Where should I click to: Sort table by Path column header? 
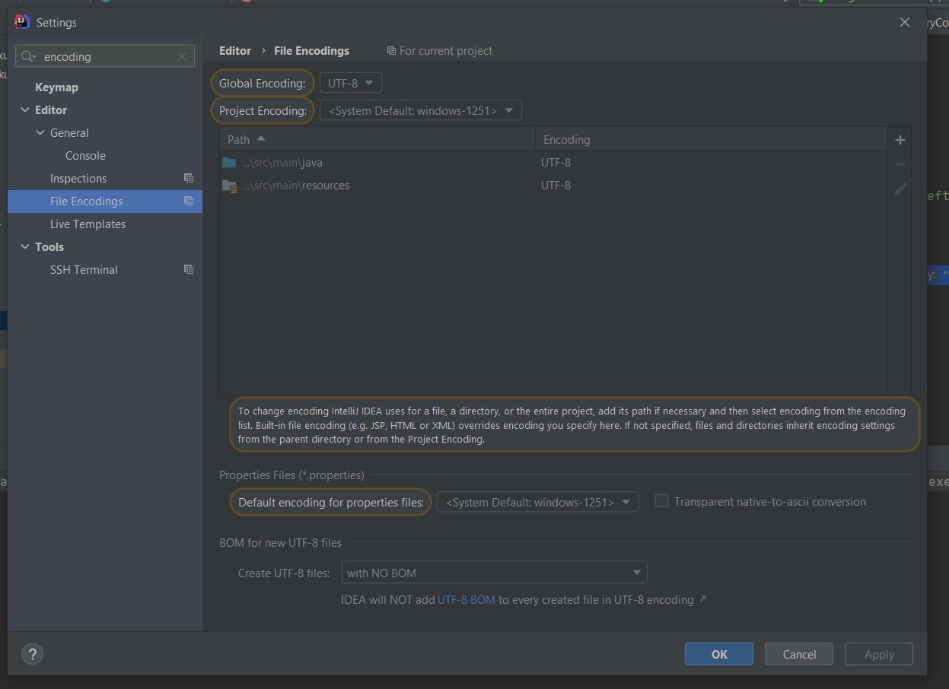[377, 139]
